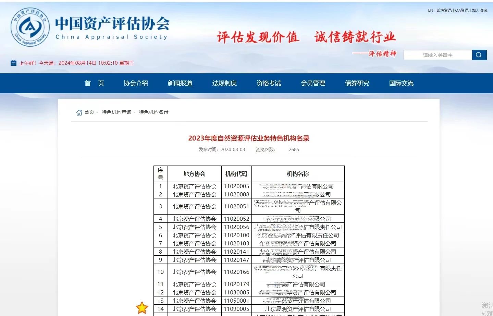Click the OA登录 link

point(462,10)
